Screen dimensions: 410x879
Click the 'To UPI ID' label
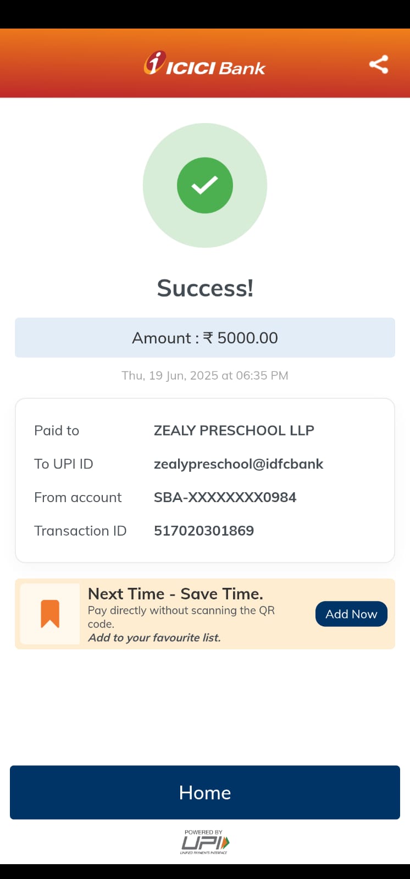point(64,464)
